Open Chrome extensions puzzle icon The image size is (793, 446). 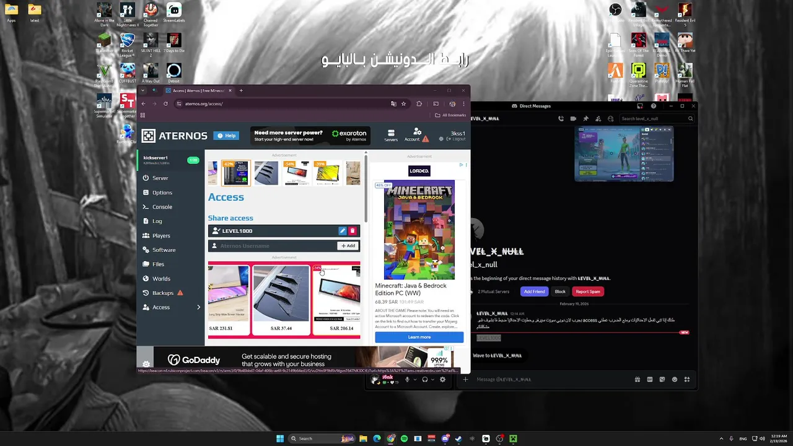pyautogui.click(x=419, y=103)
